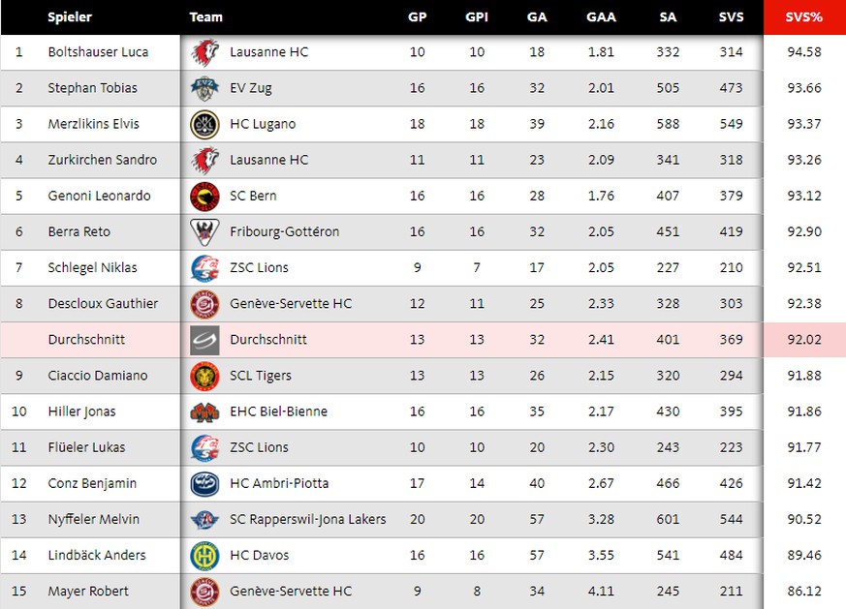
Task: Open player Merzlikins Elvis
Action: click(x=93, y=124)
